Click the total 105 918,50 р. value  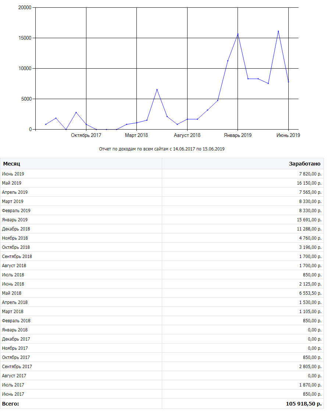coord(304,404)
